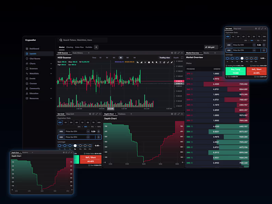Image resolution: width=272 pixels, height=204 pixels.
Task: Switch to the Order Flow tab
Action: point(79,47)
